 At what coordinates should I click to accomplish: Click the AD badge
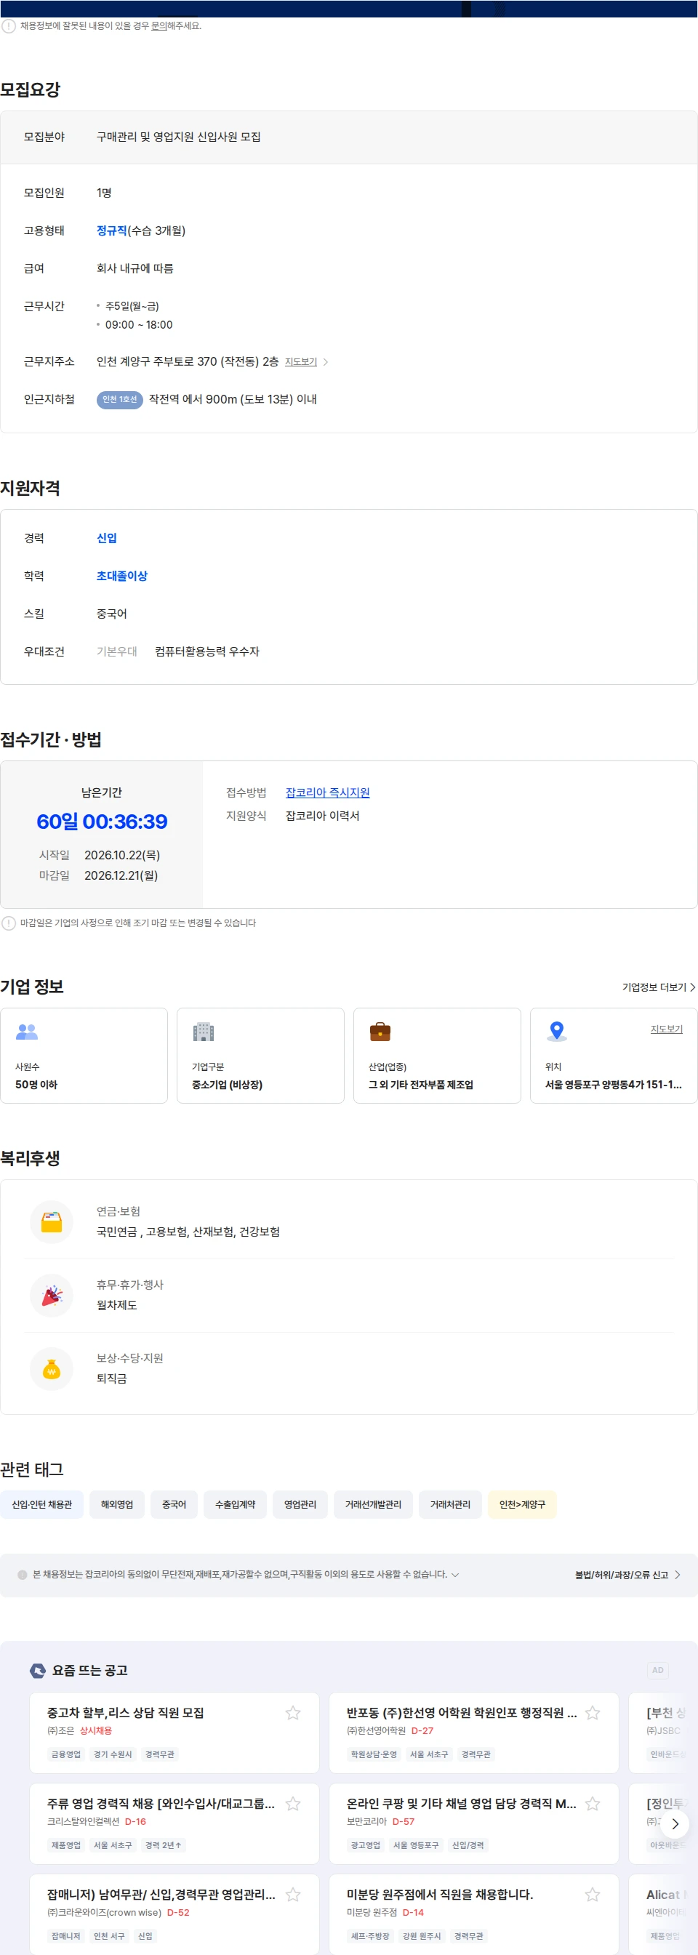click(x=658, y=1671)
